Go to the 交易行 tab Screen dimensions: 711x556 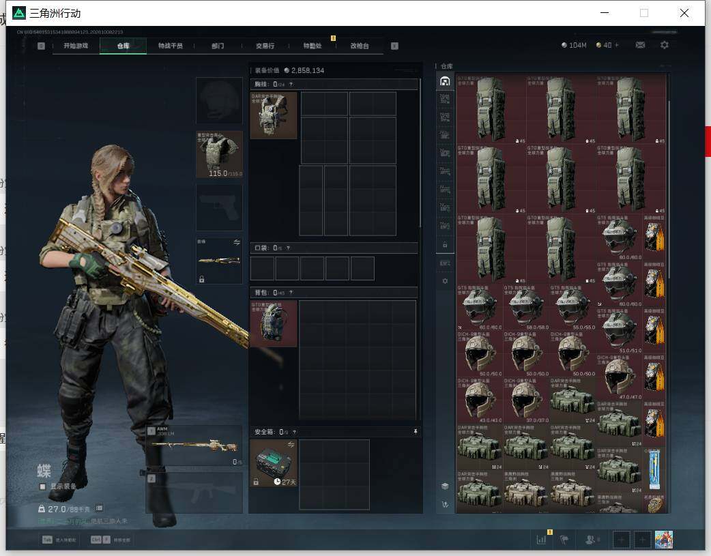(x=265, y=46)
